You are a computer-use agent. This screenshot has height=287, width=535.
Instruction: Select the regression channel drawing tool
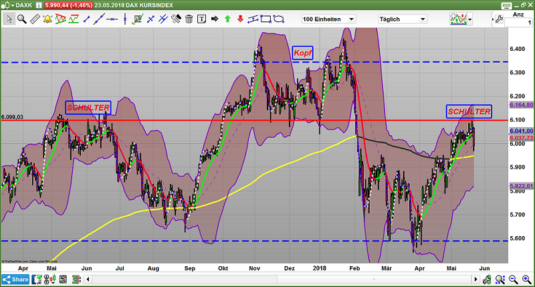253,19
